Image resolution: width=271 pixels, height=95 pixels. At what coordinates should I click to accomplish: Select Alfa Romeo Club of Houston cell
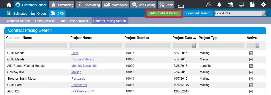(27, 66)
